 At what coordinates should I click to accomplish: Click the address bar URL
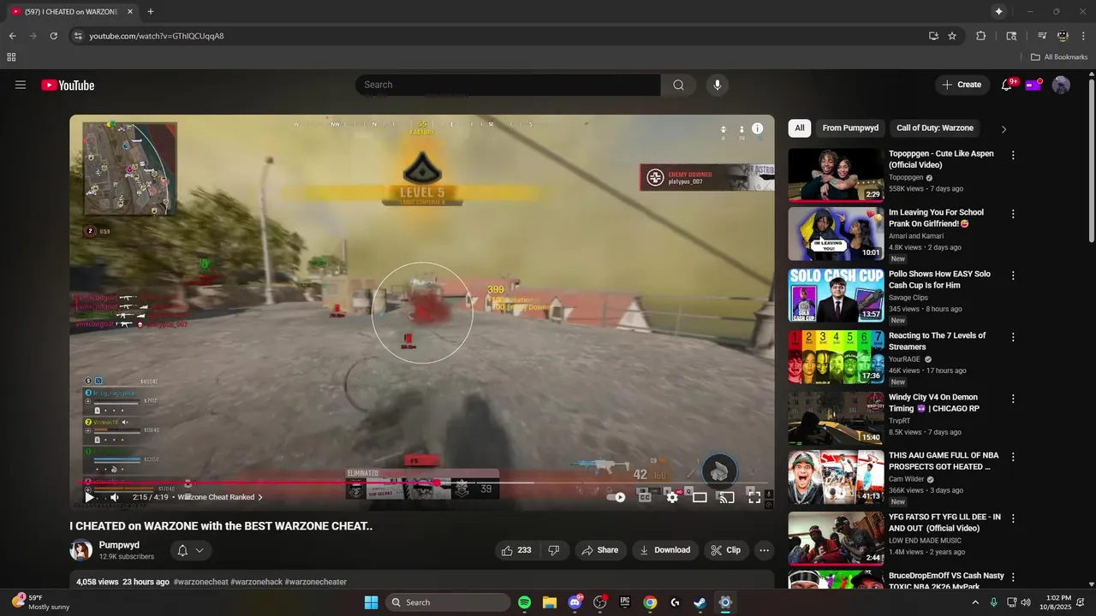pos(157,36)
